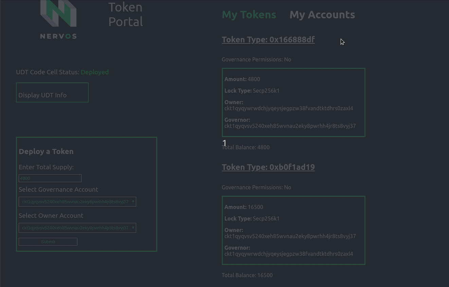Click the governor address ending in 0zaxl4 in the 0xb0f1ad19 card
Viewport: 449px width, 287px height.
pyautogui.click(x=289, y=254)
